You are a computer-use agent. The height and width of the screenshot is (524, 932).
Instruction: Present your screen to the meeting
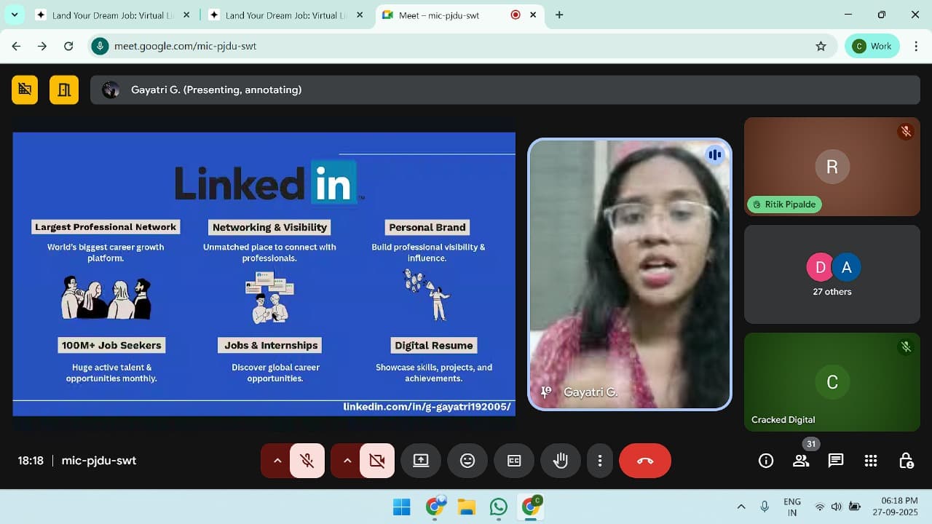tap(421, 460)
